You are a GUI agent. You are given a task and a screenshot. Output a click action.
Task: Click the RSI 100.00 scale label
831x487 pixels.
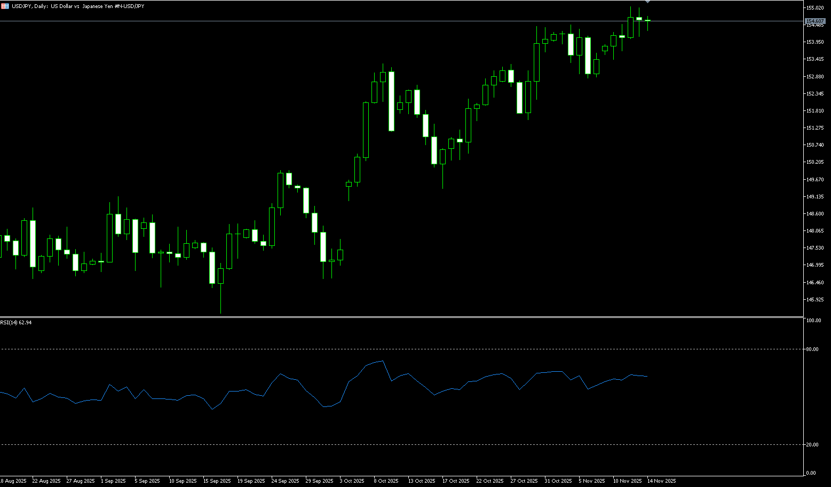(814, 321)
